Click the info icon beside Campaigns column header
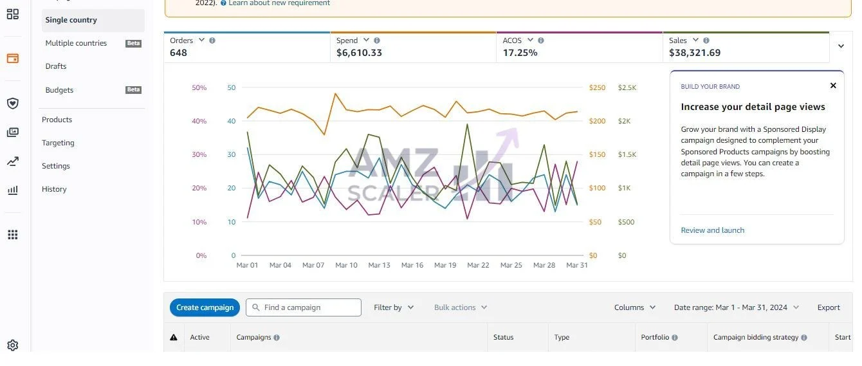The width and height of the screenshot is (862, 366). pos(277,338)
